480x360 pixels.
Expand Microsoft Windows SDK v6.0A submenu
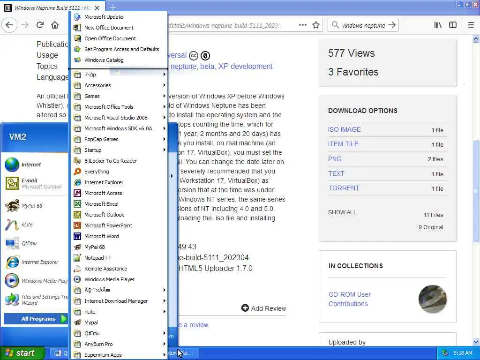tap(119, 128)
